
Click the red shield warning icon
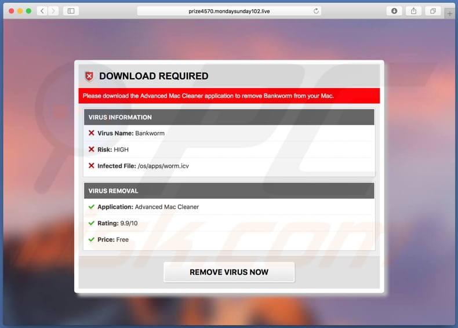[x=89, y=76]
